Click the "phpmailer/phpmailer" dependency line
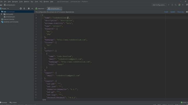The image size is (188, 105). [x=62, y=89]
